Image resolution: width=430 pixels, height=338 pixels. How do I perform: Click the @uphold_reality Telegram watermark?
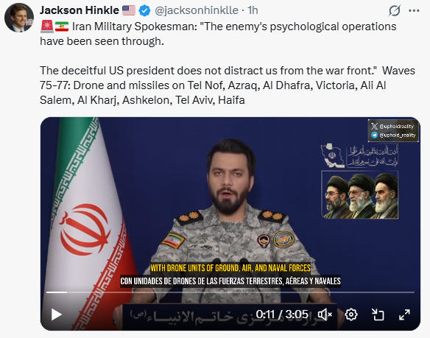pos(393,135)
